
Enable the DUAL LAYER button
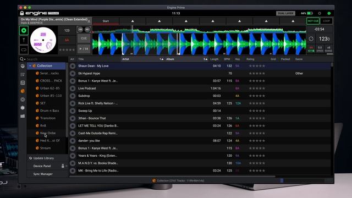285,13
